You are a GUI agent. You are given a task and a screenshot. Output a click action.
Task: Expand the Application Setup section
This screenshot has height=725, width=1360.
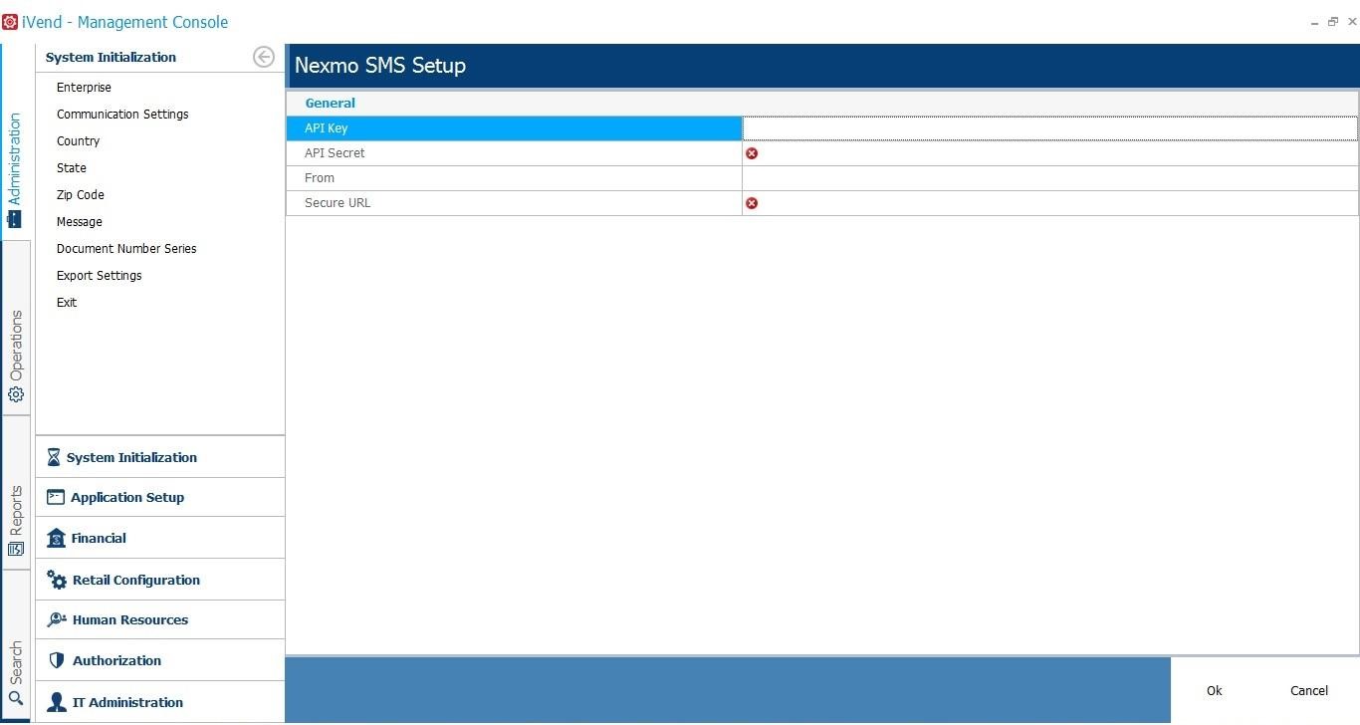[x=160, y=497]
